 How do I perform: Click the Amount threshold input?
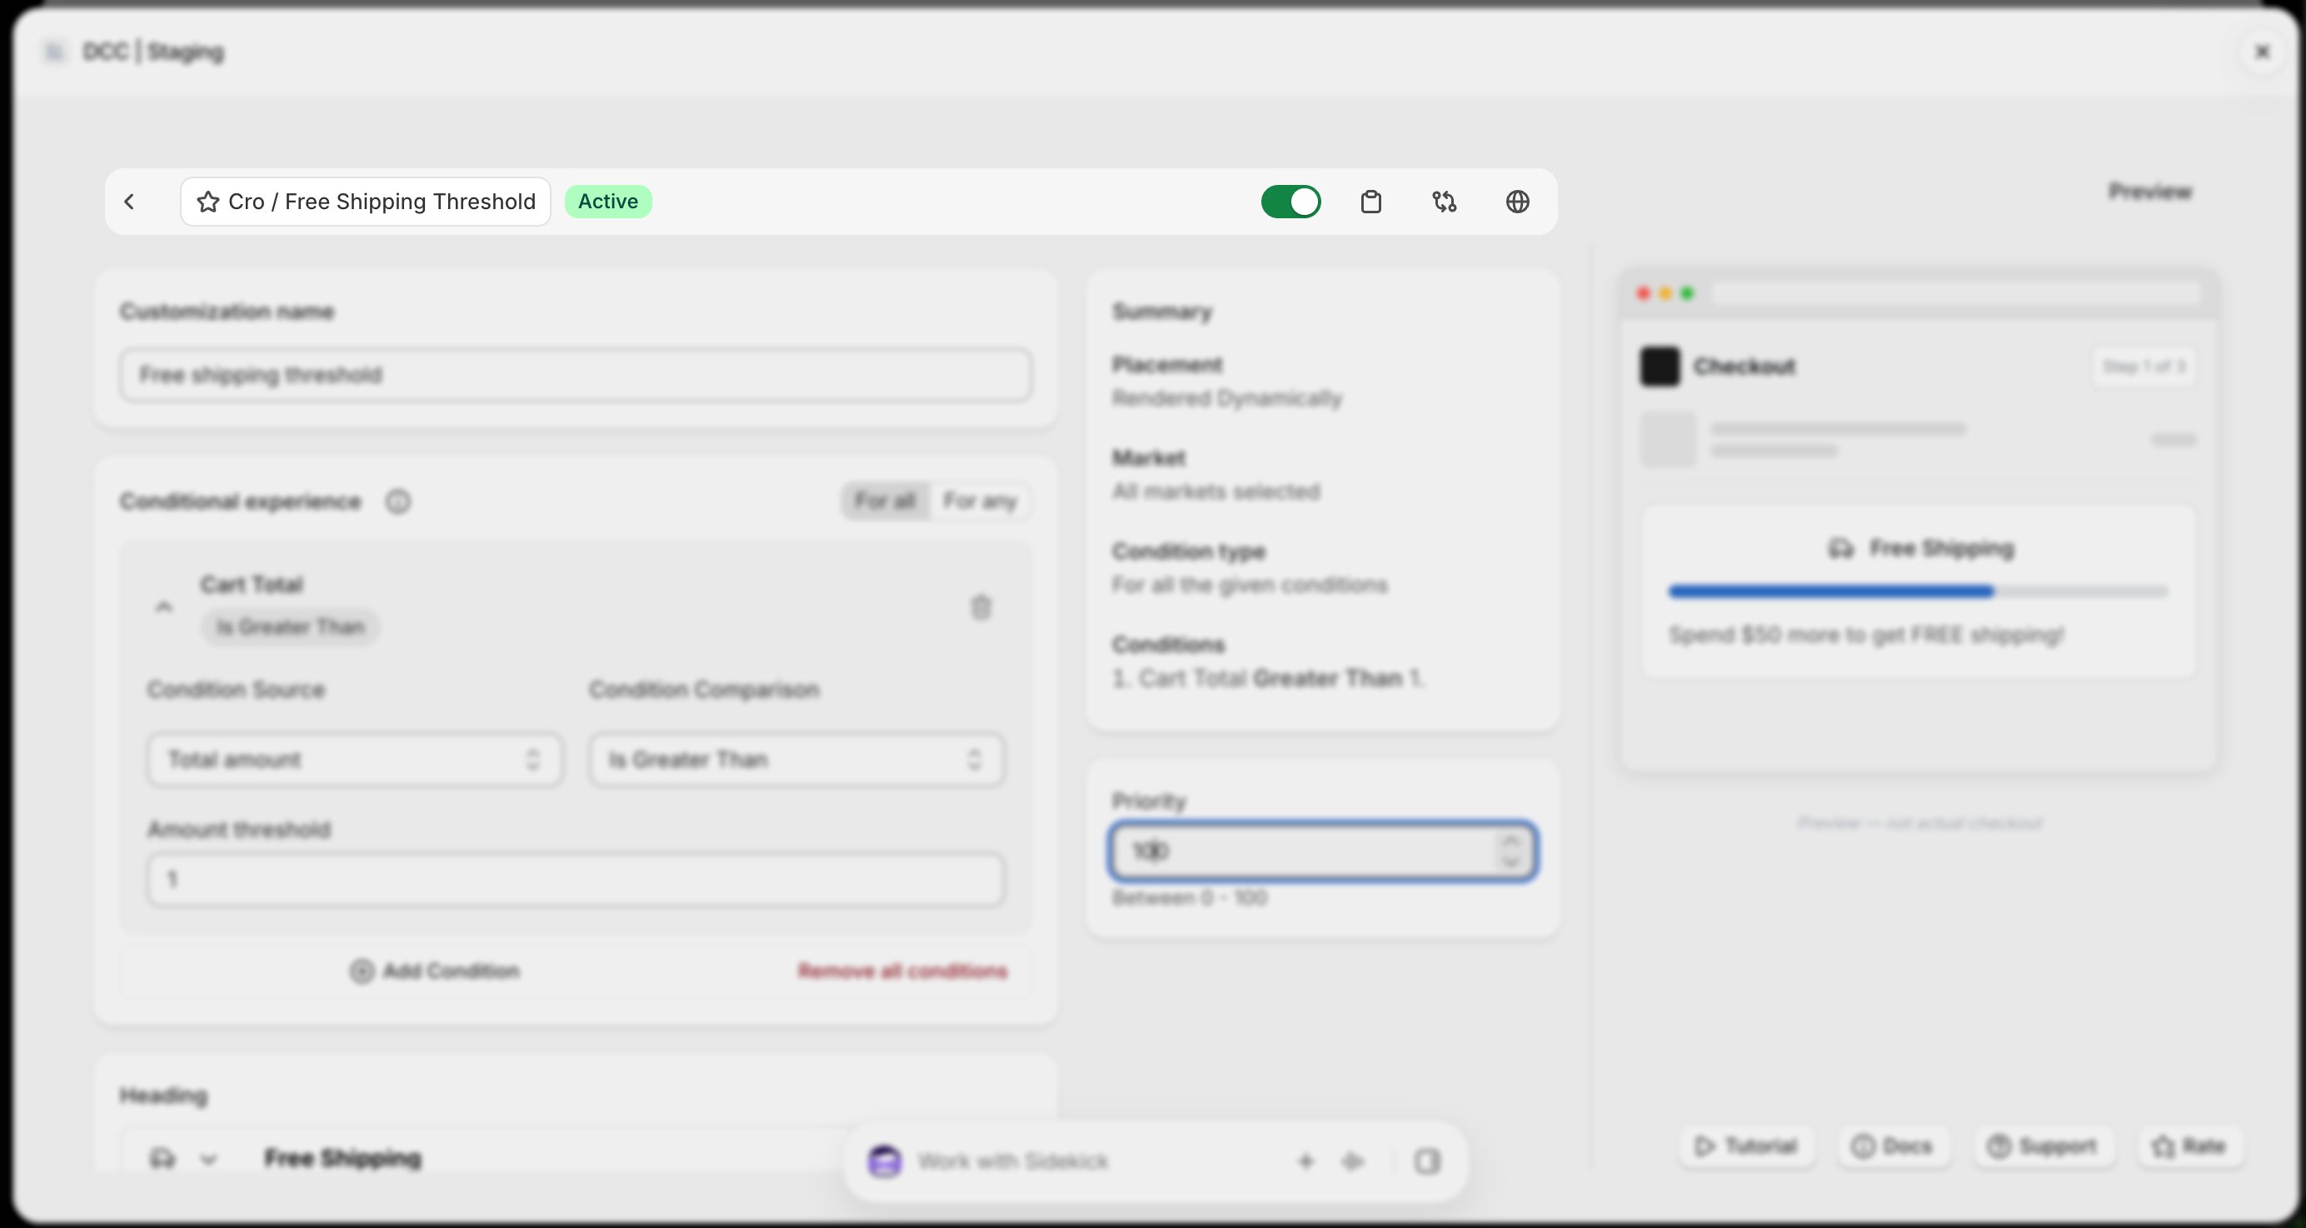[x=576, y=879]
